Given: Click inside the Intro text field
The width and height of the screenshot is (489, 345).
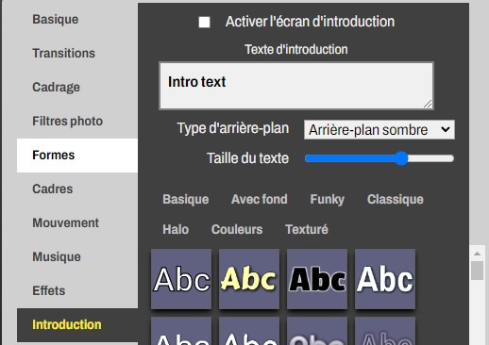Looking at the screenshot, I should pos(296,86).
